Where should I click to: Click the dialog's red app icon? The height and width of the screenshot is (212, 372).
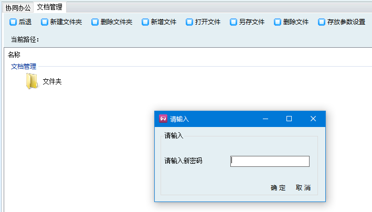163,119
